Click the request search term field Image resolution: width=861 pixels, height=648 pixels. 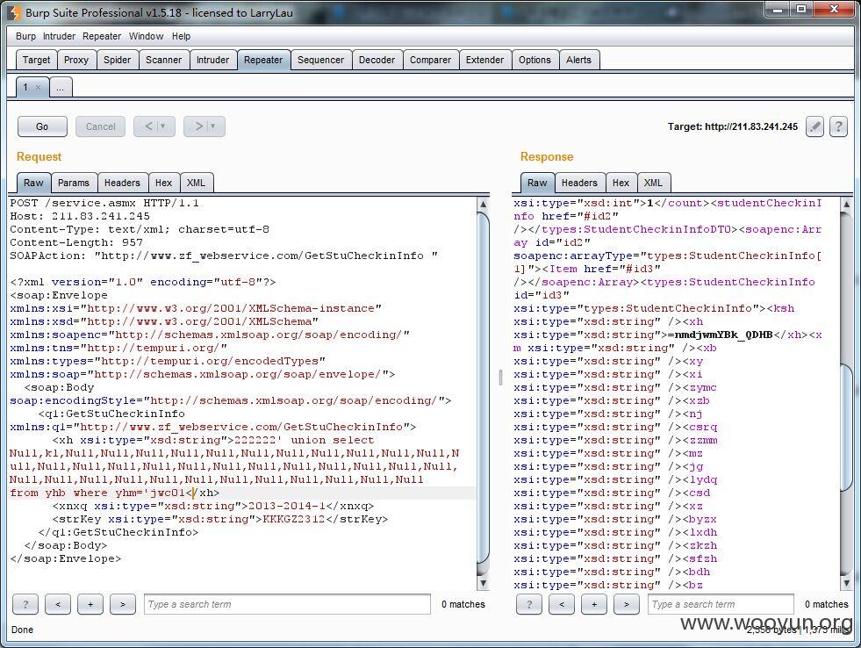pyautogui.click(x=287, y=604)
